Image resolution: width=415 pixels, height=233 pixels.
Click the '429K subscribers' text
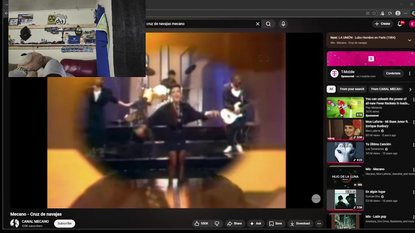click(32, 226)
